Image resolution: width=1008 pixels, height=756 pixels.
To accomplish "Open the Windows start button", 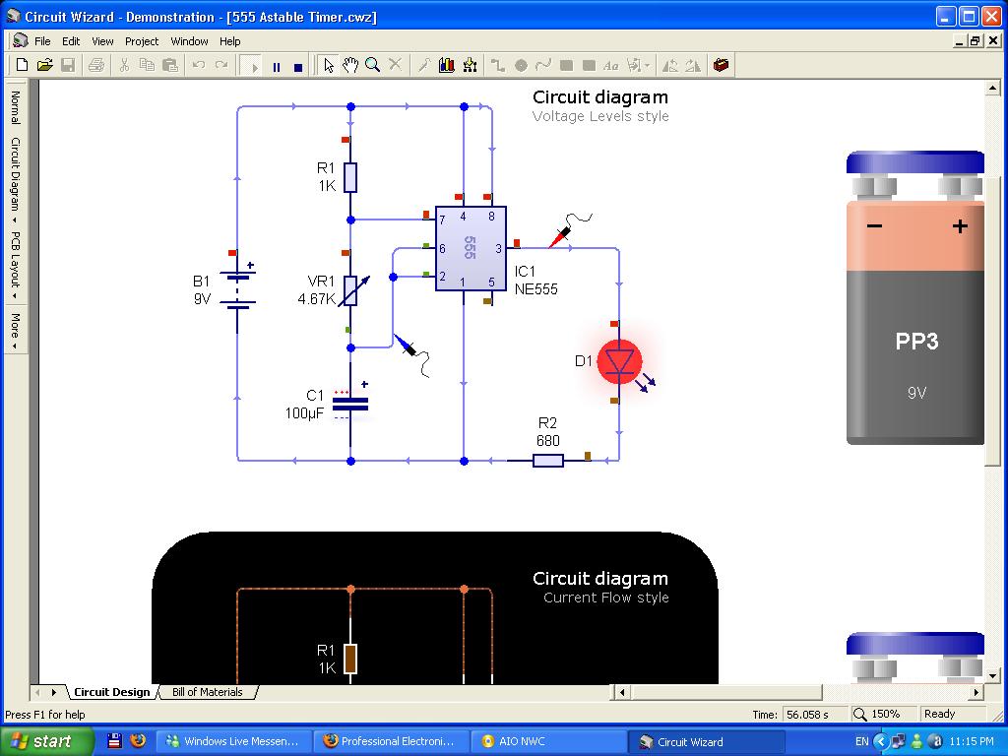I will point(46,741).
